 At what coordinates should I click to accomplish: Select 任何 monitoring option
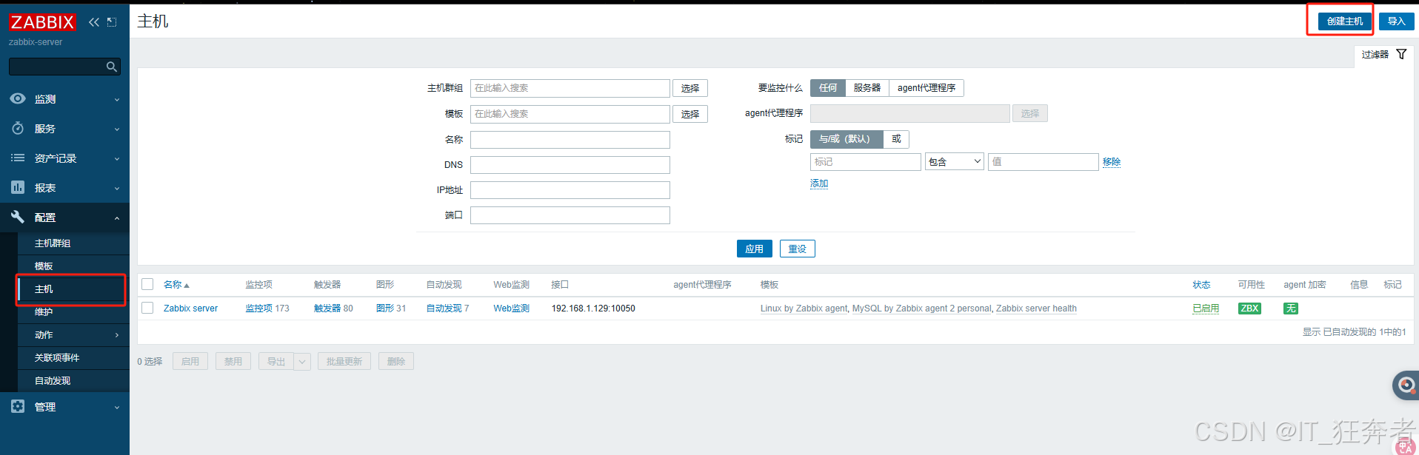828,88
